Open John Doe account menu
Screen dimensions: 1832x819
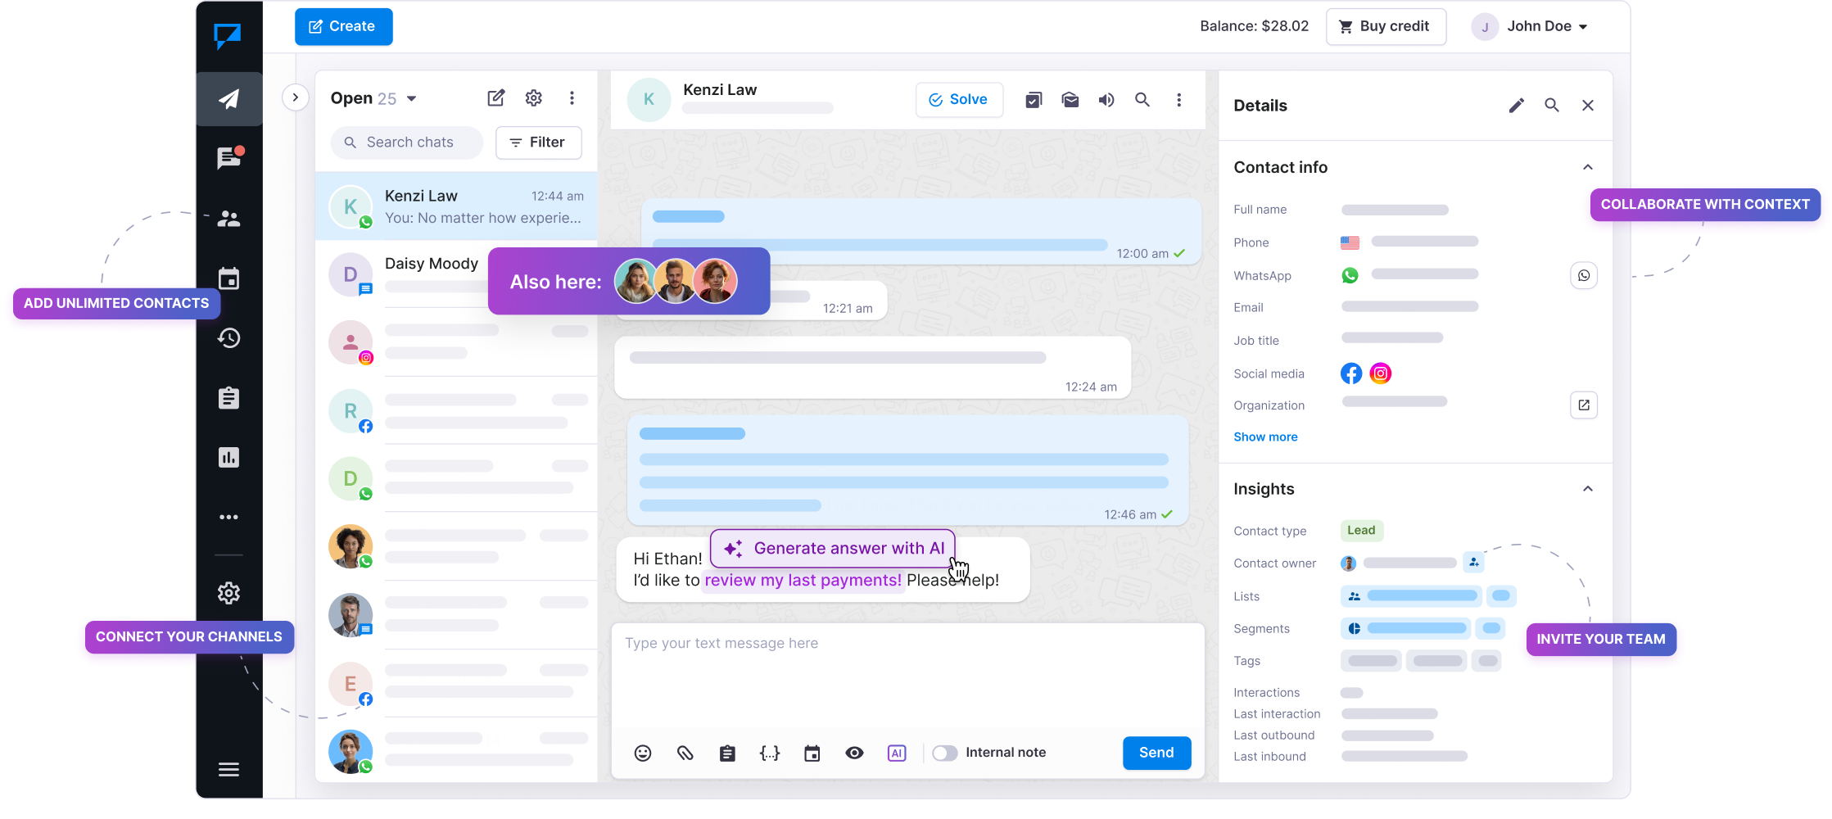(x=1530, y=26)
